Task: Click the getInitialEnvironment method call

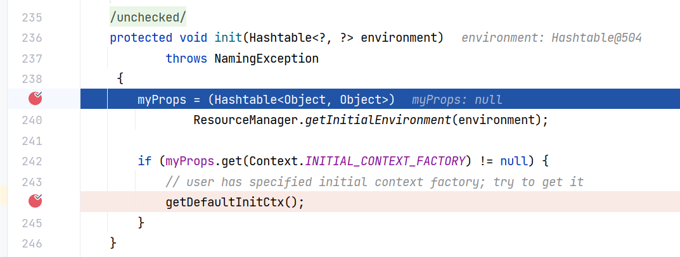Action: [x=378, y=120]
